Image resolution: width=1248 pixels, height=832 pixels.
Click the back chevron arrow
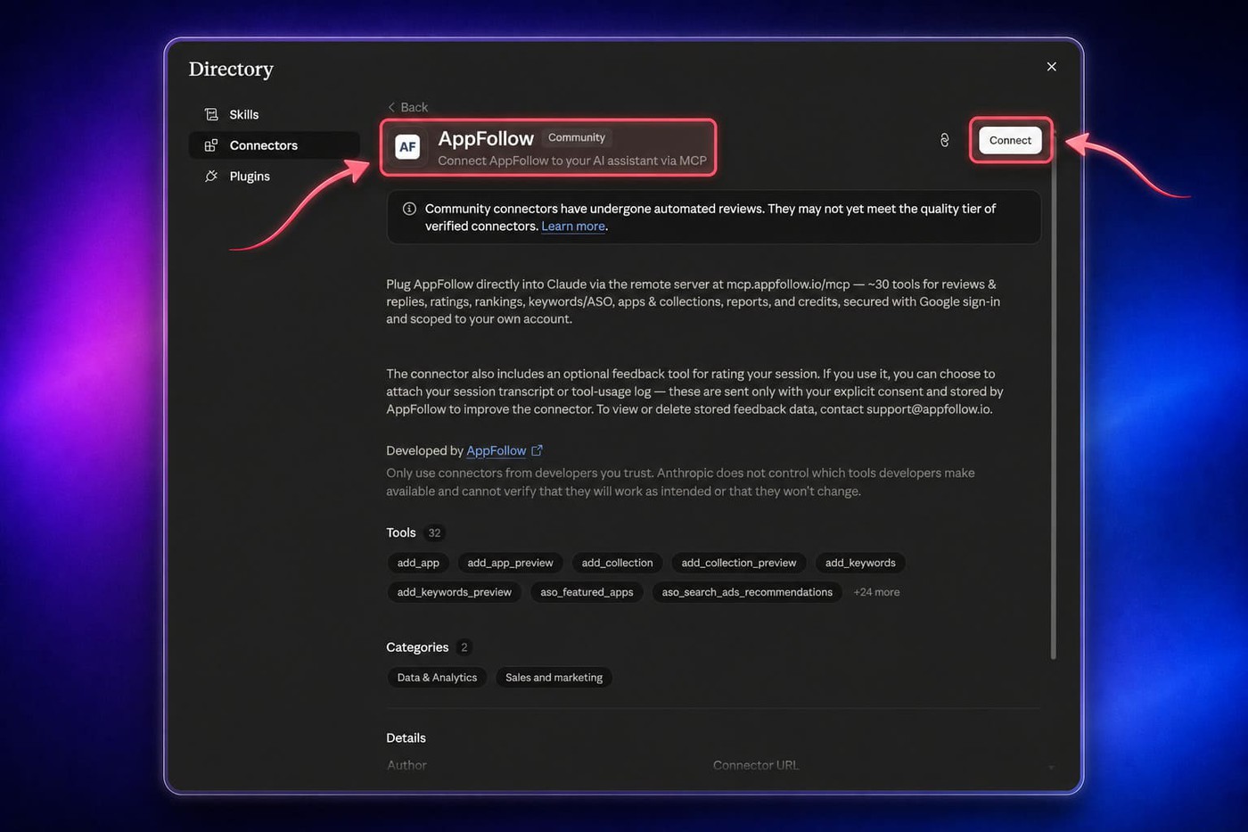pyautogui.click(x=391, y=107)
